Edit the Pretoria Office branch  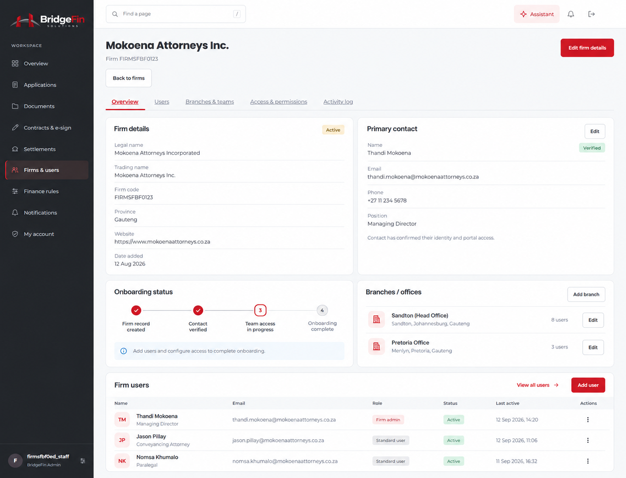tap(593, 347)
